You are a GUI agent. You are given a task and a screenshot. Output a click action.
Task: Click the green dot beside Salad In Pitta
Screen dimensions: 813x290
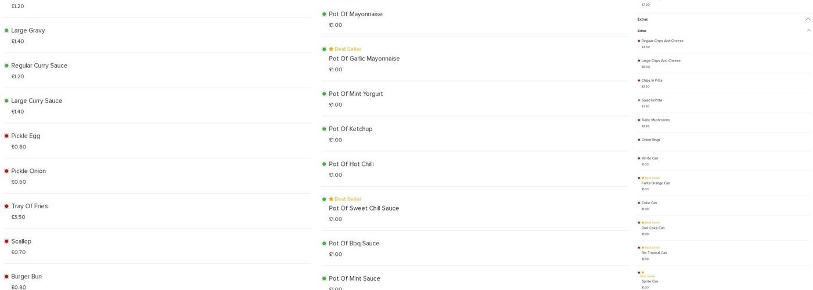point(639,100)
